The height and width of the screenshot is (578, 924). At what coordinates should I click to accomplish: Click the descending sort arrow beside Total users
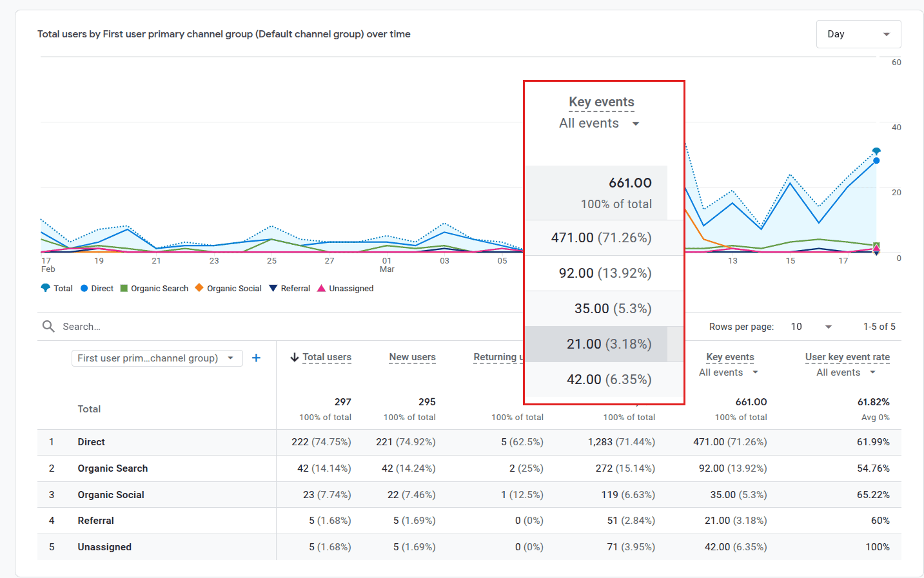[295, 357]
